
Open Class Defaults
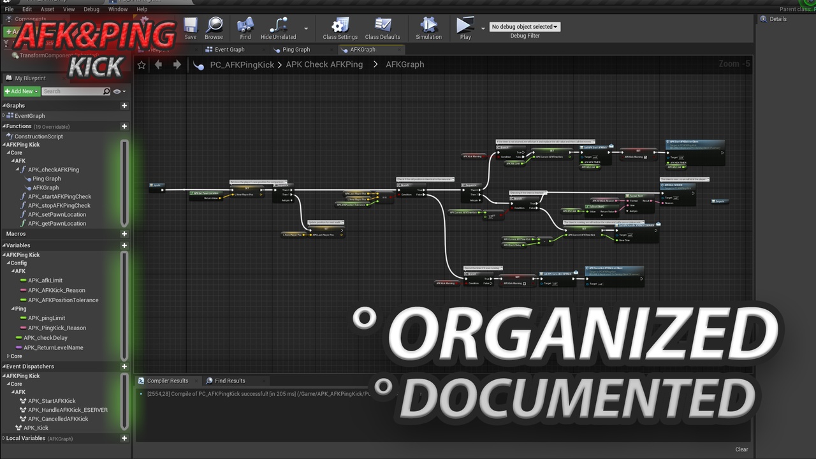point(382,29)
